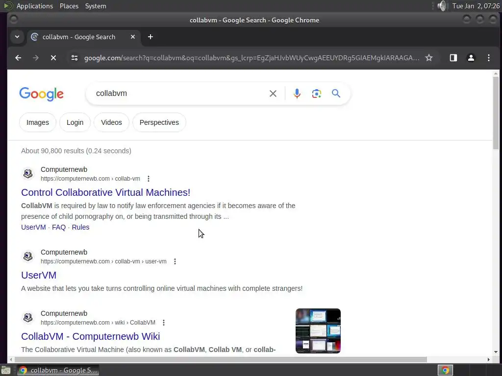Click the forward navigation arrow
Screen dimensions: 502x376
click(36, 58)
